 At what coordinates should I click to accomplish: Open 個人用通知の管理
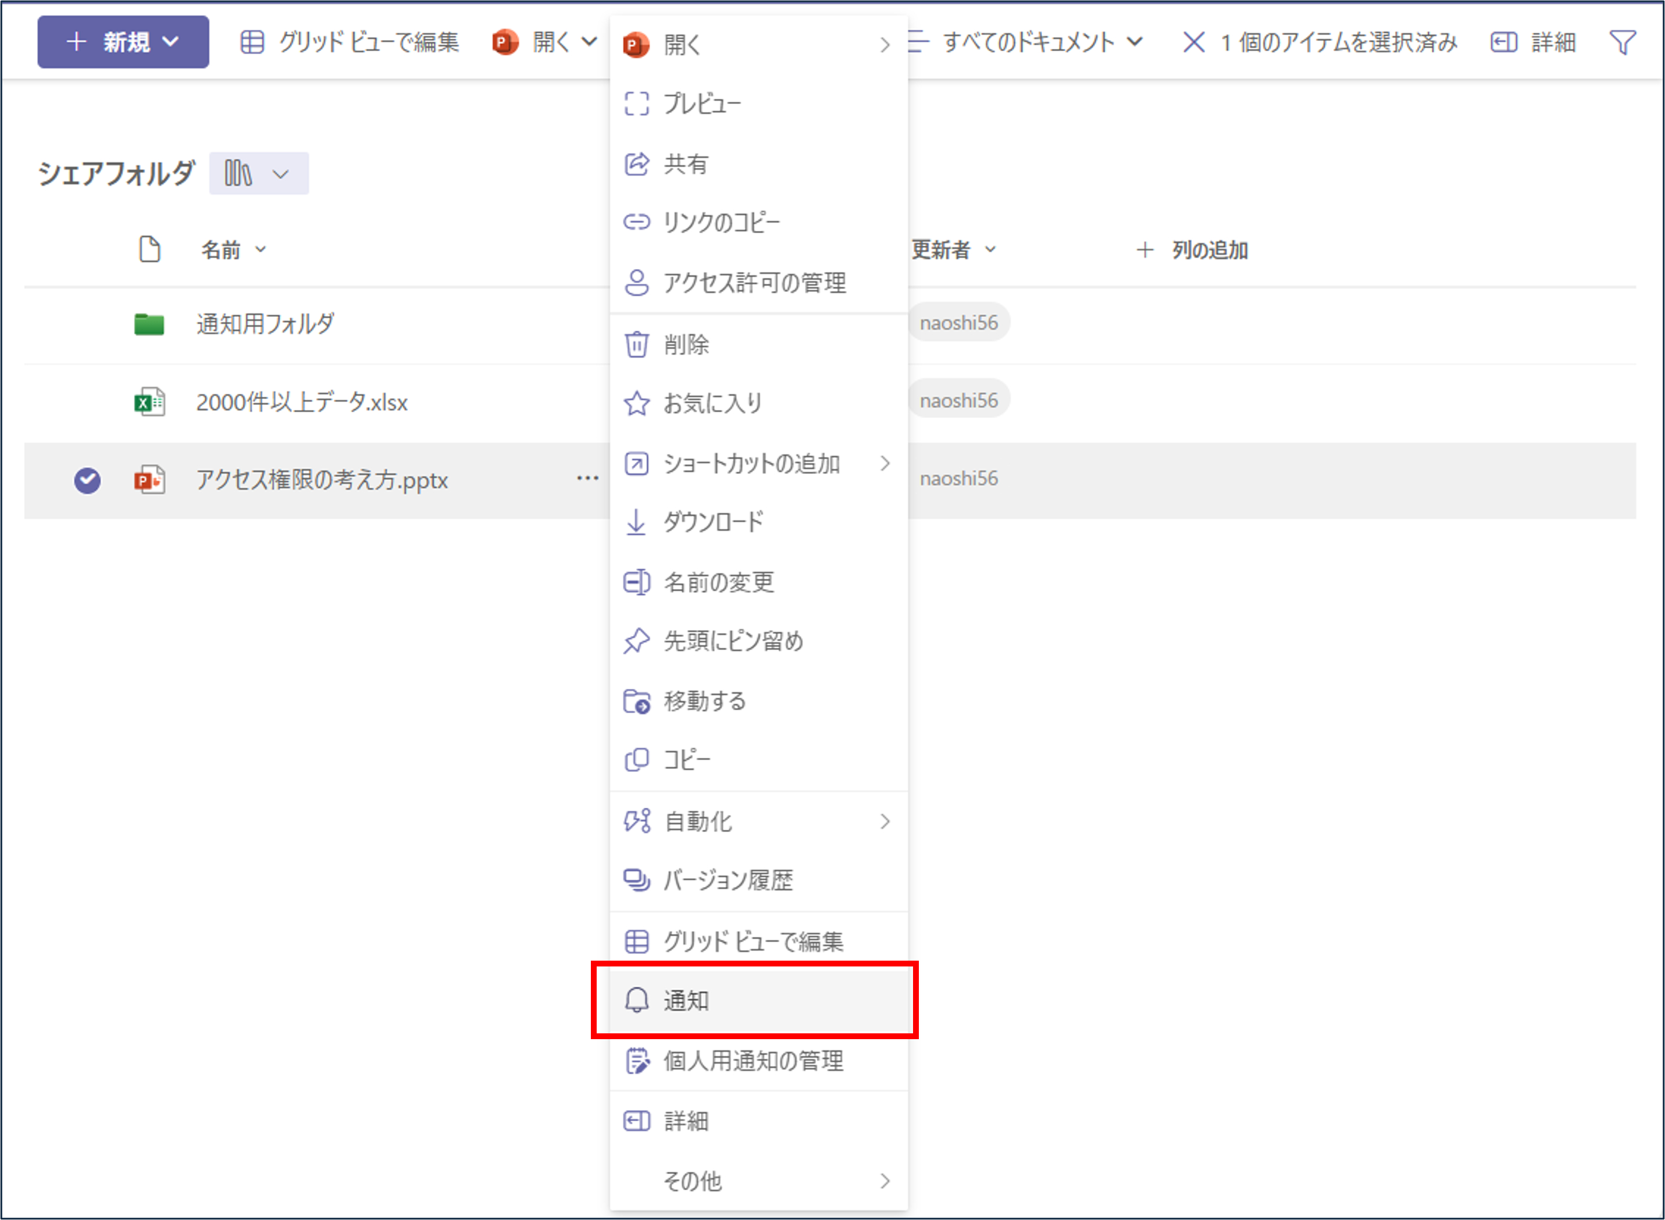758,1061
